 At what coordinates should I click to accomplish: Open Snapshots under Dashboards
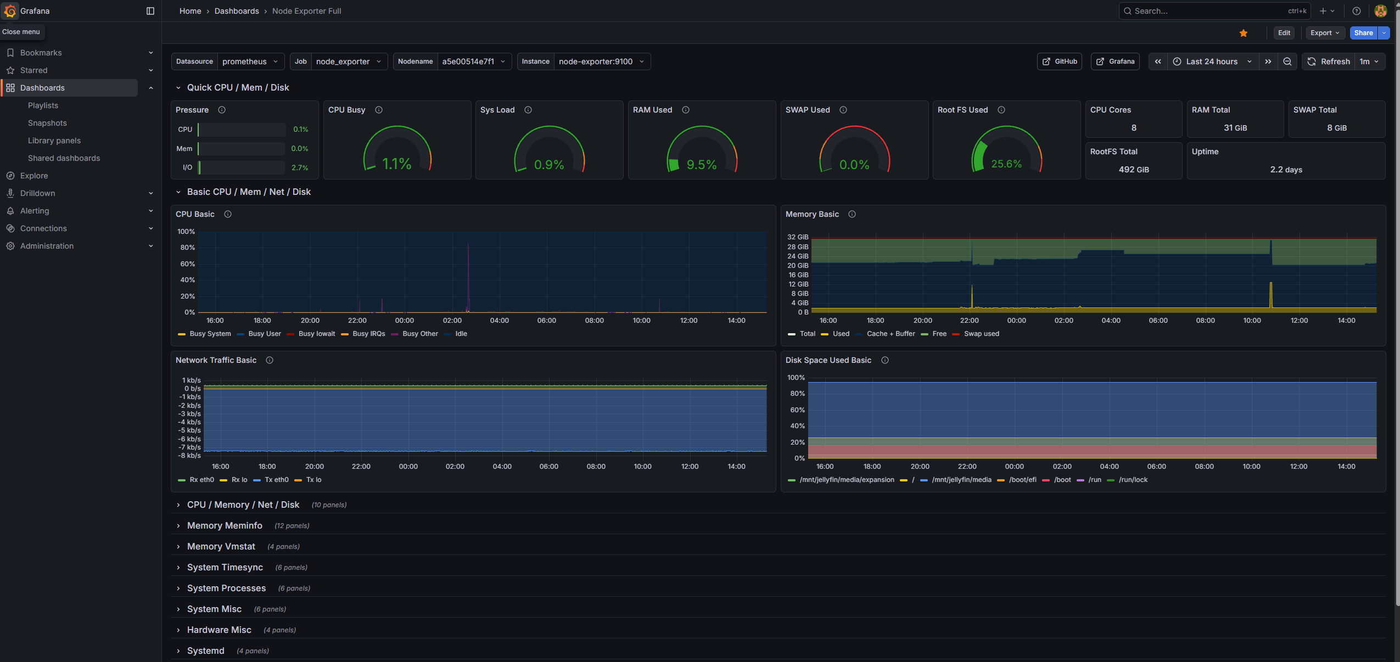coord(47,123)
